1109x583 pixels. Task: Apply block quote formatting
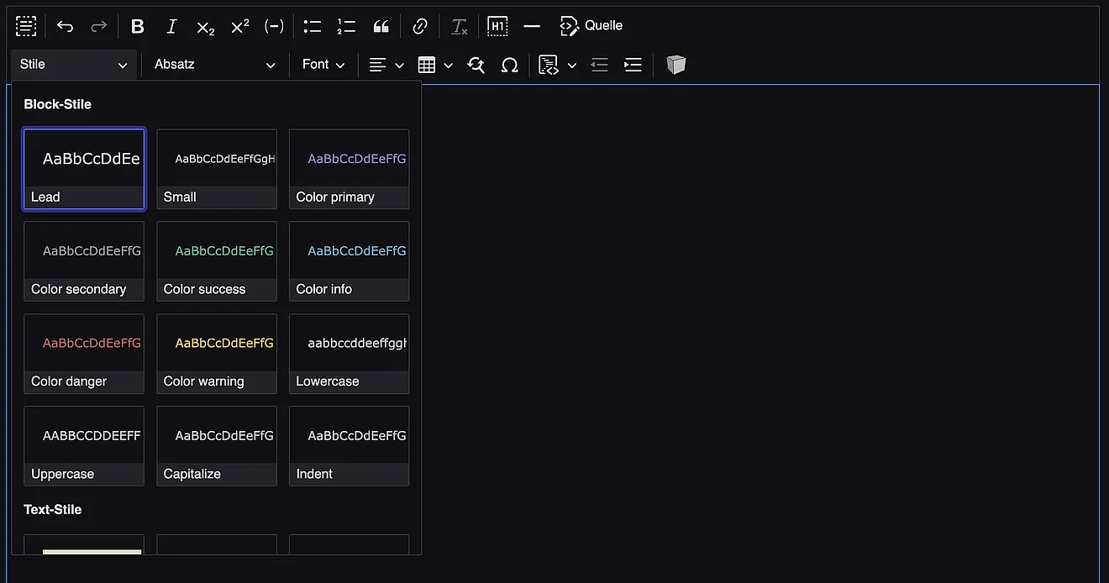coord(381,26)
